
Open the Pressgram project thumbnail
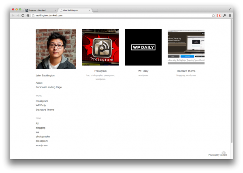coord(100,47)
